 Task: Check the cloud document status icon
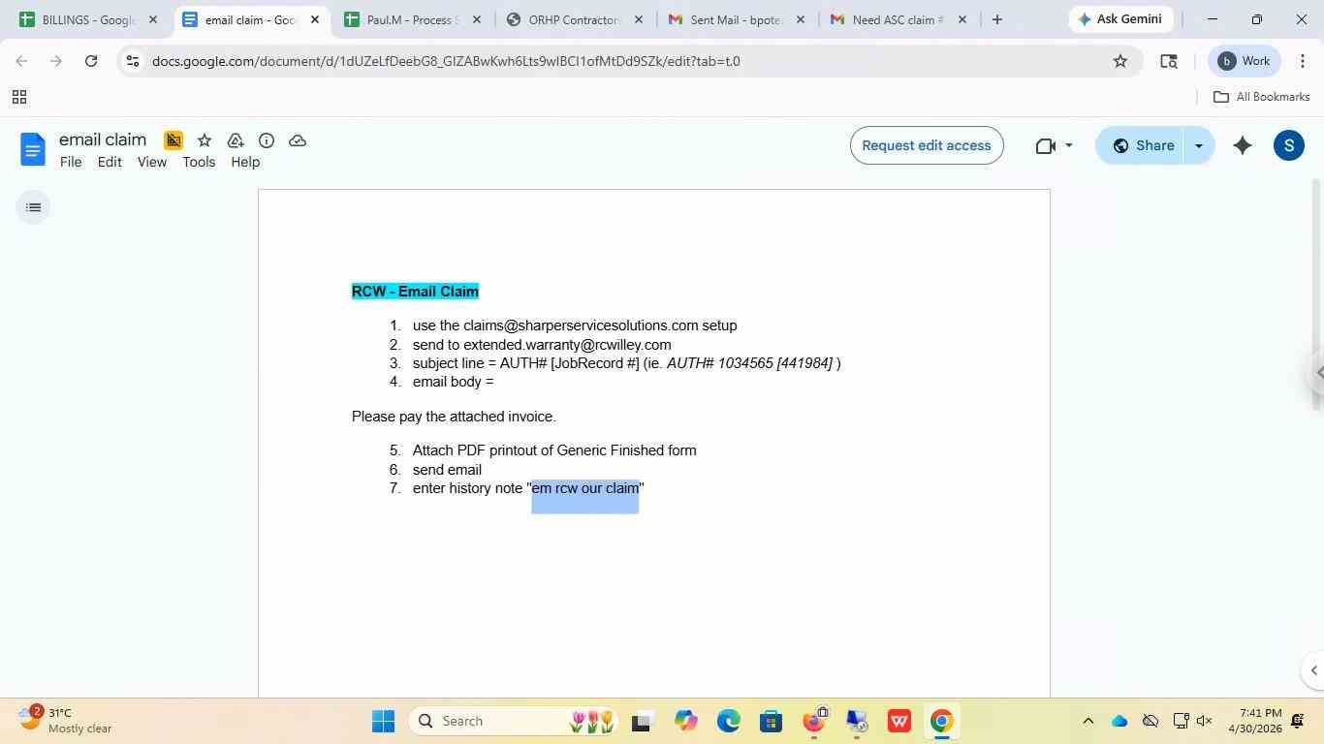tap(298, 140)
